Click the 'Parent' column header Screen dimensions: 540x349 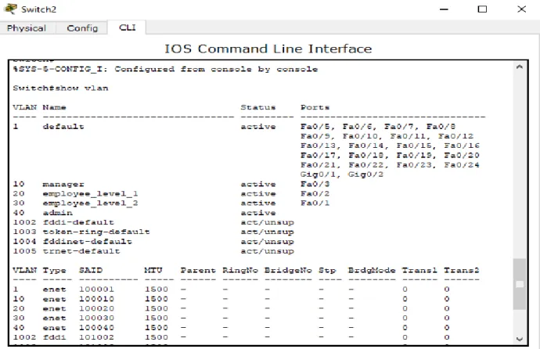(198, 270)
